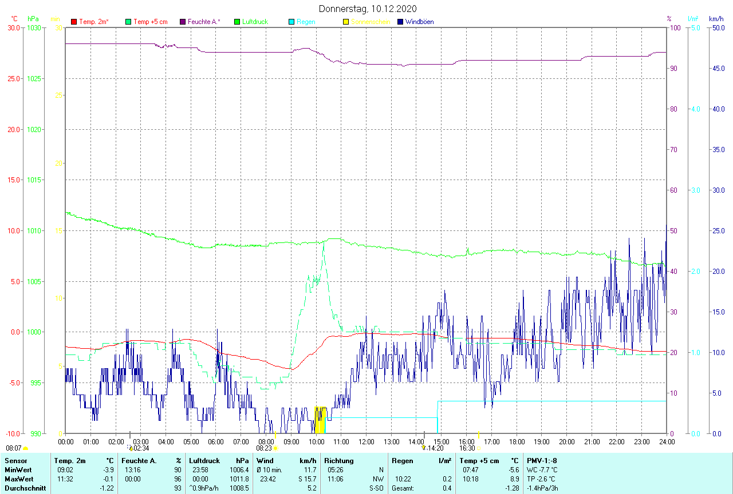
Task: Click the purple Feuchte A. legend swatch
Action: click(183, 22)
